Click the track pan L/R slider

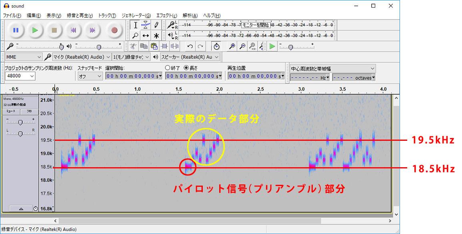pyautogui.click(x=20, y=133)
